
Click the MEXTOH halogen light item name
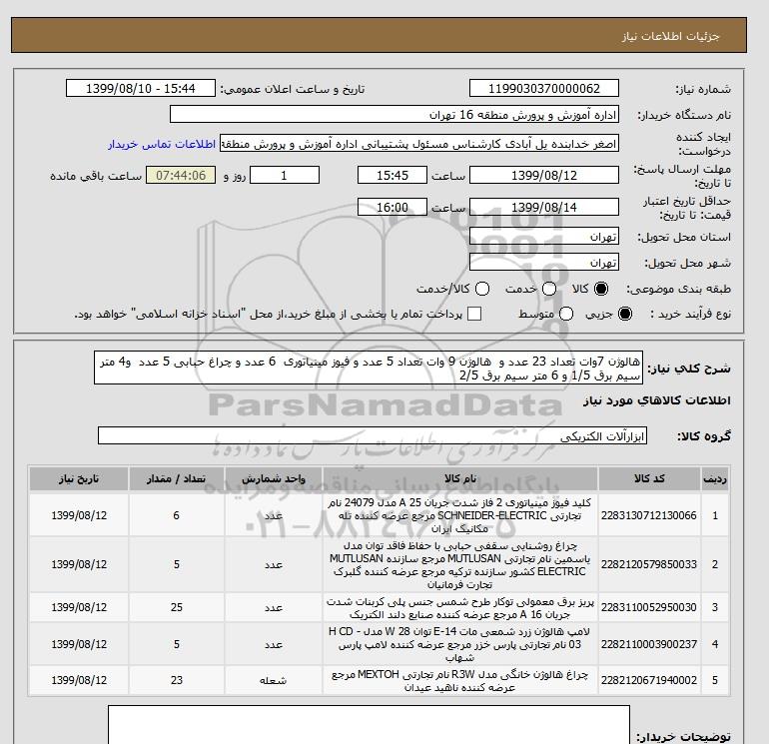click(x=460, y=681)
